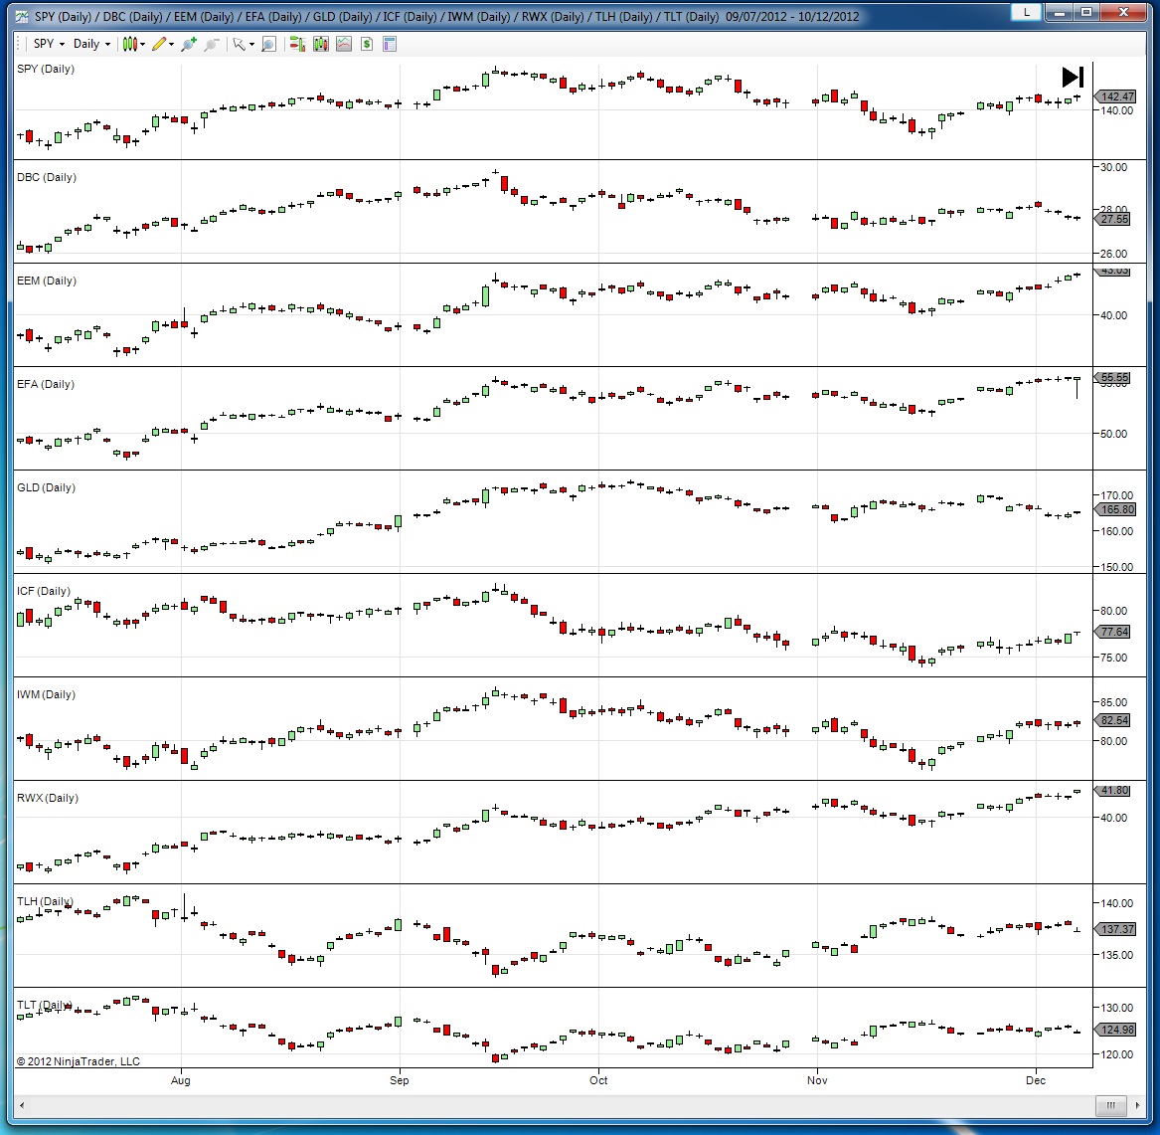Click the SPY price marker 142.47

[x=1115, y=96]
